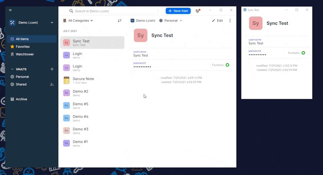This screenshot has height=175, width=323.
Task: Collapse the Vaults section
Action: coord(12,69)
